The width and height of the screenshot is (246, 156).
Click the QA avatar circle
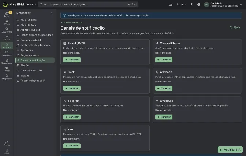(206, 4)
